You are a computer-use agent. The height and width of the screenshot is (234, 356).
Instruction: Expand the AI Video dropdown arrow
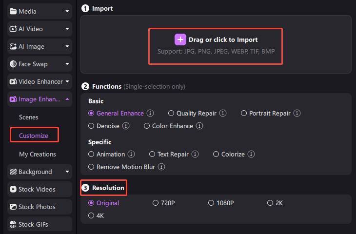pos(67,29)
